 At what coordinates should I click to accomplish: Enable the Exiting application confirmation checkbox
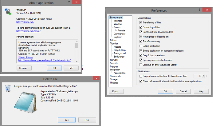pyautogui.click(x=141, y=46)
